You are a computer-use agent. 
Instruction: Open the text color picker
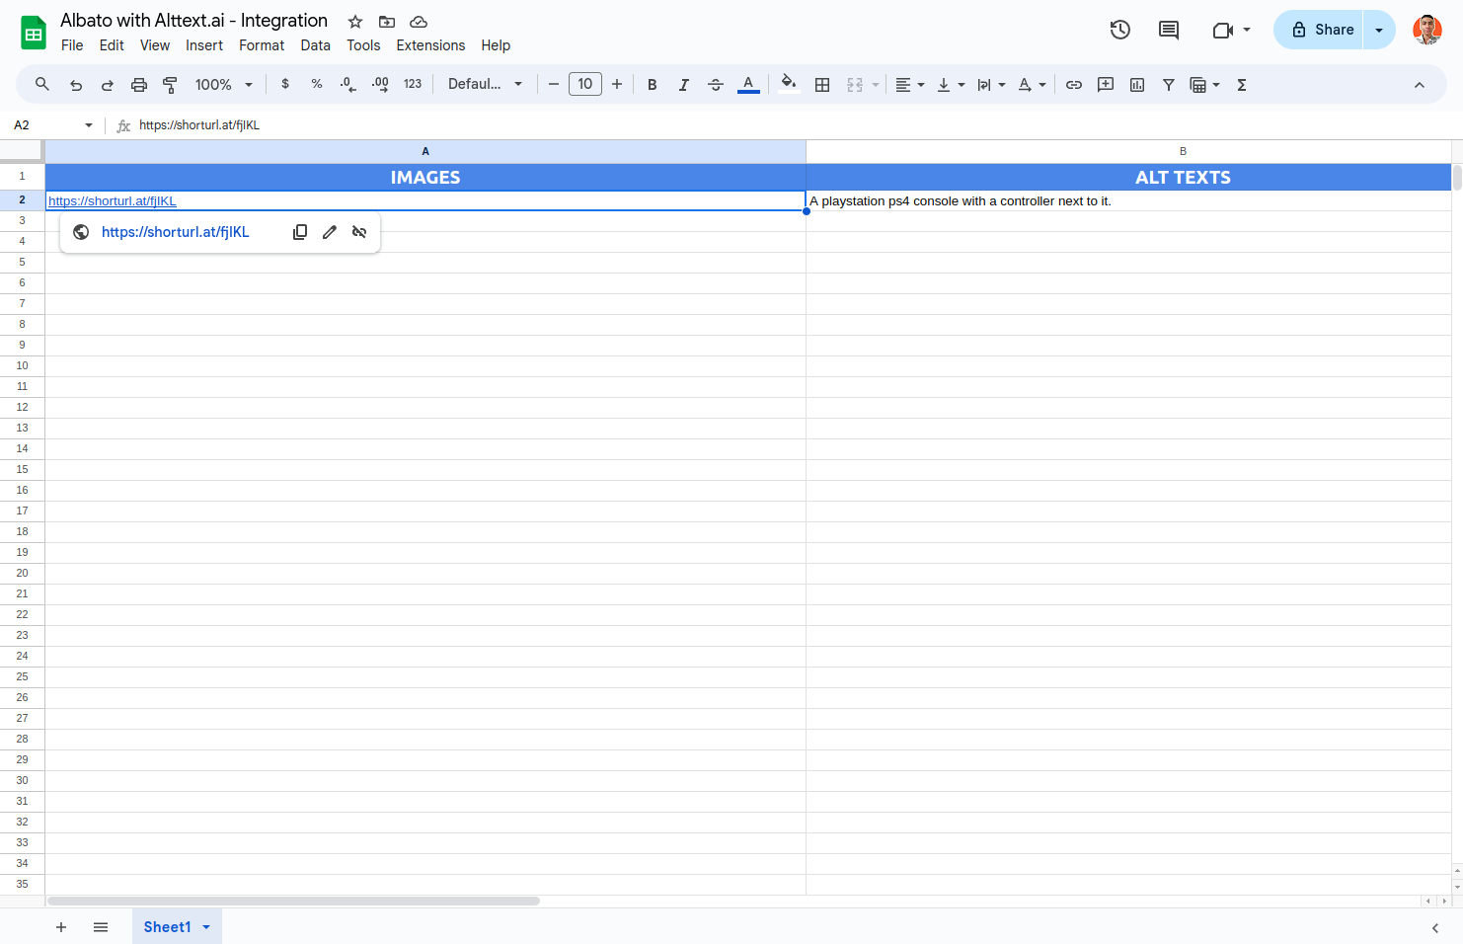(748, 85)
